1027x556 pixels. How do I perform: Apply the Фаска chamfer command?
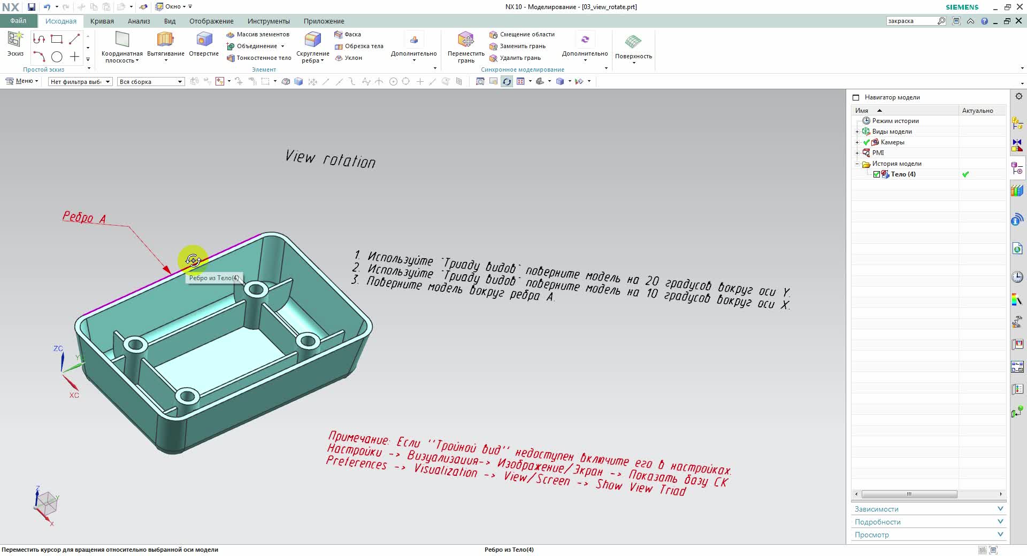(x=348, y=34)
